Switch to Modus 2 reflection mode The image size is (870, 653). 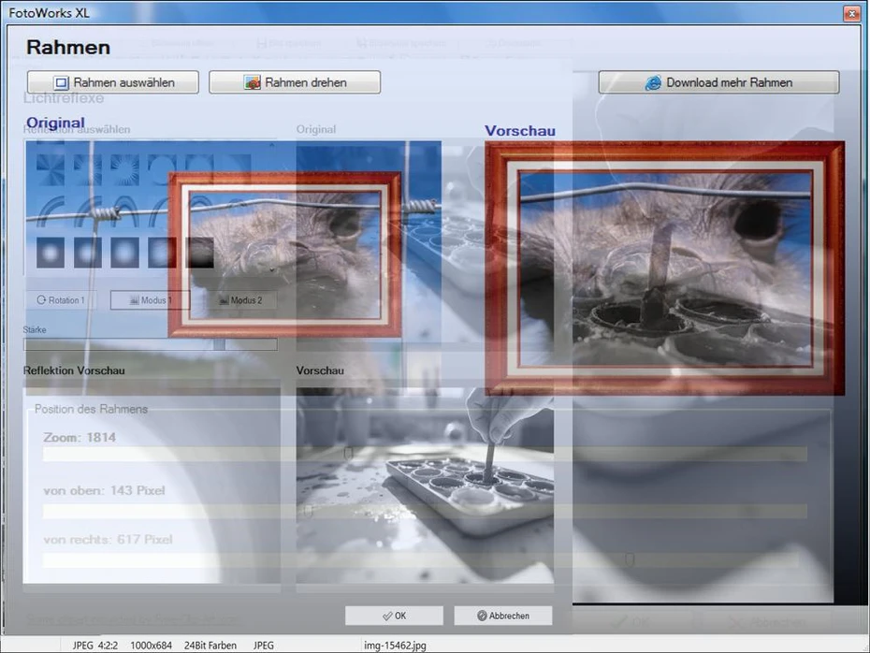click(x=239, y=300)
